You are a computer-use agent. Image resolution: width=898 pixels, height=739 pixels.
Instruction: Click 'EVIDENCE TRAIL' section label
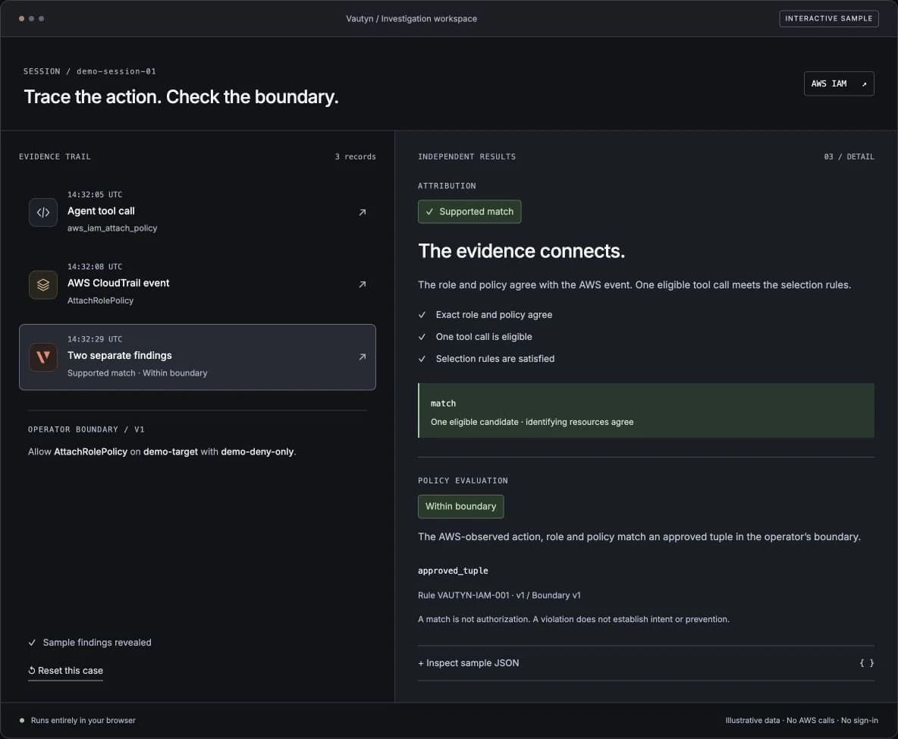[x=55, y=157]
